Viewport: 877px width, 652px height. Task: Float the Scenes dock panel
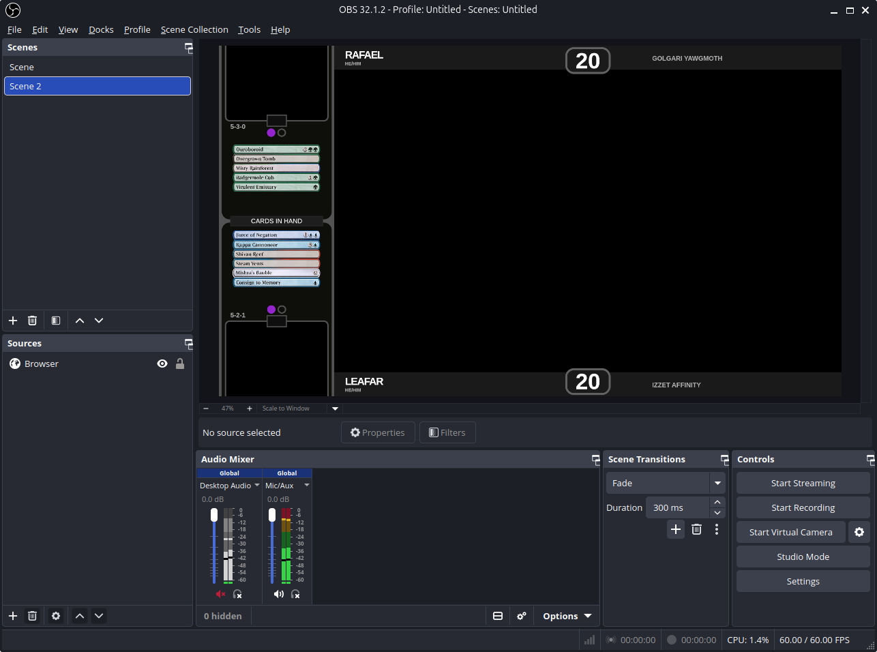tap(188, 48)
